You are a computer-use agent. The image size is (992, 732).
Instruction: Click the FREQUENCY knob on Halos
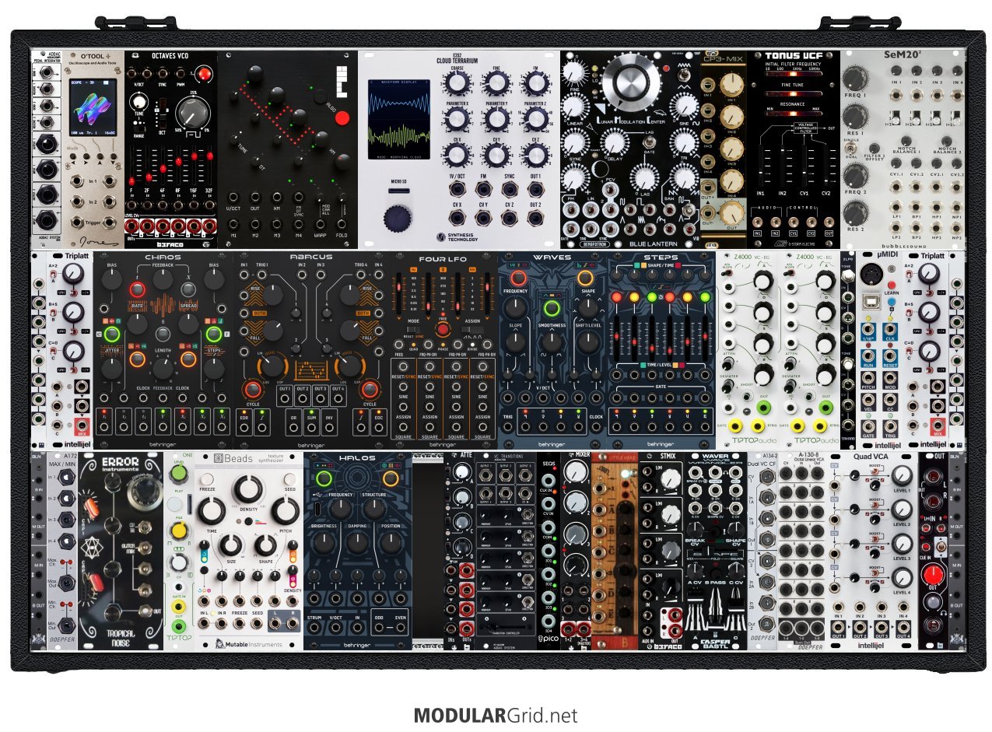point(340,509)
